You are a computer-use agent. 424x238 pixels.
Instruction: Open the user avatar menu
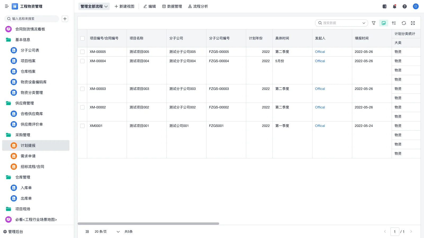[416, 6]
